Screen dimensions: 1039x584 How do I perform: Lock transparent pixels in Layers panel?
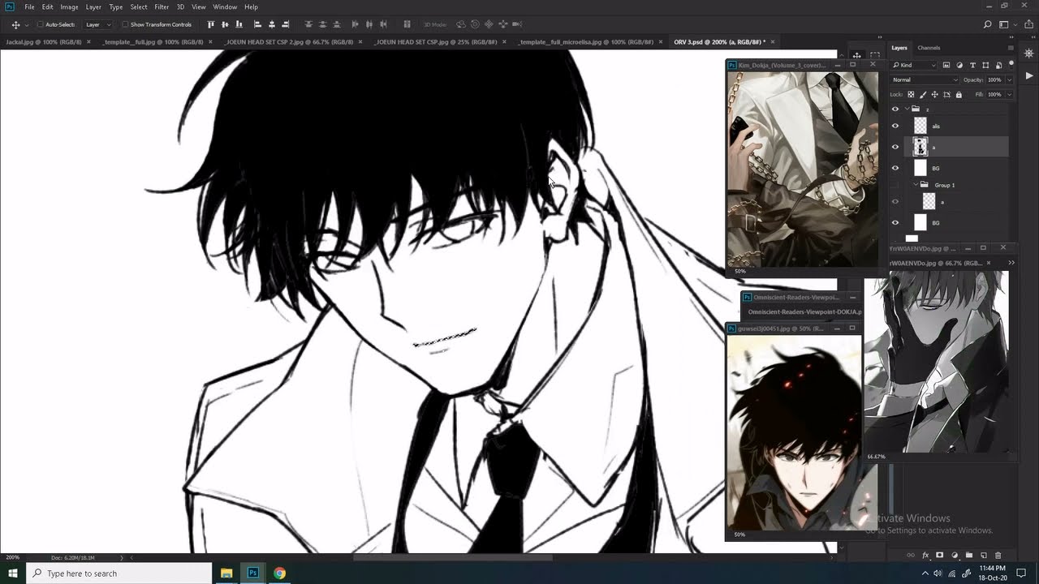pos(911,95)
